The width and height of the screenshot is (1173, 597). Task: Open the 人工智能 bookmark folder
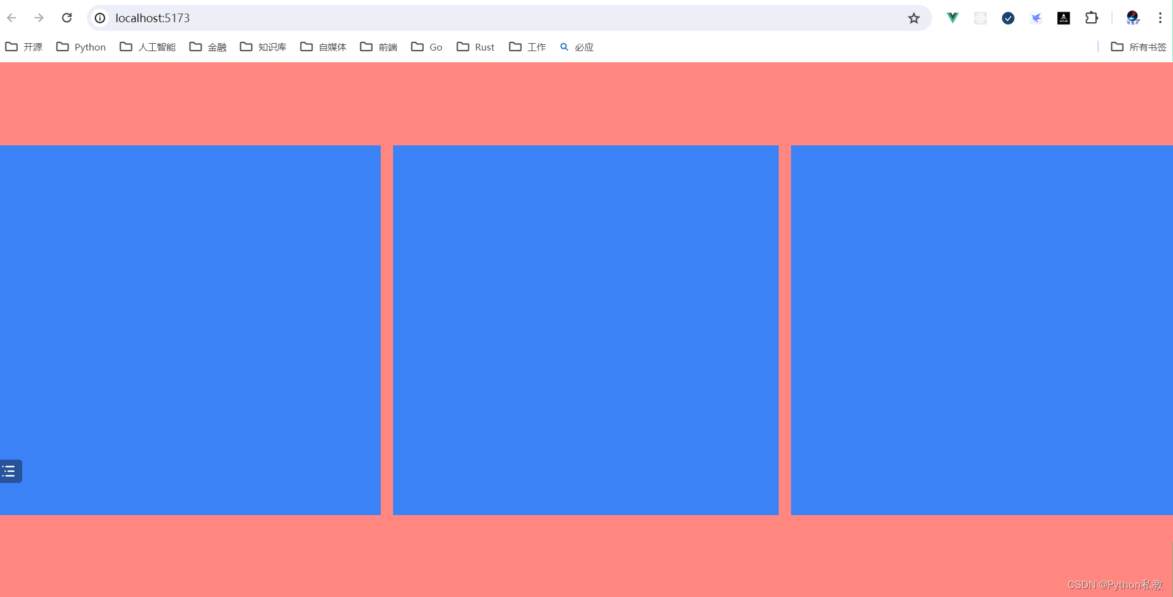[148, 47]
